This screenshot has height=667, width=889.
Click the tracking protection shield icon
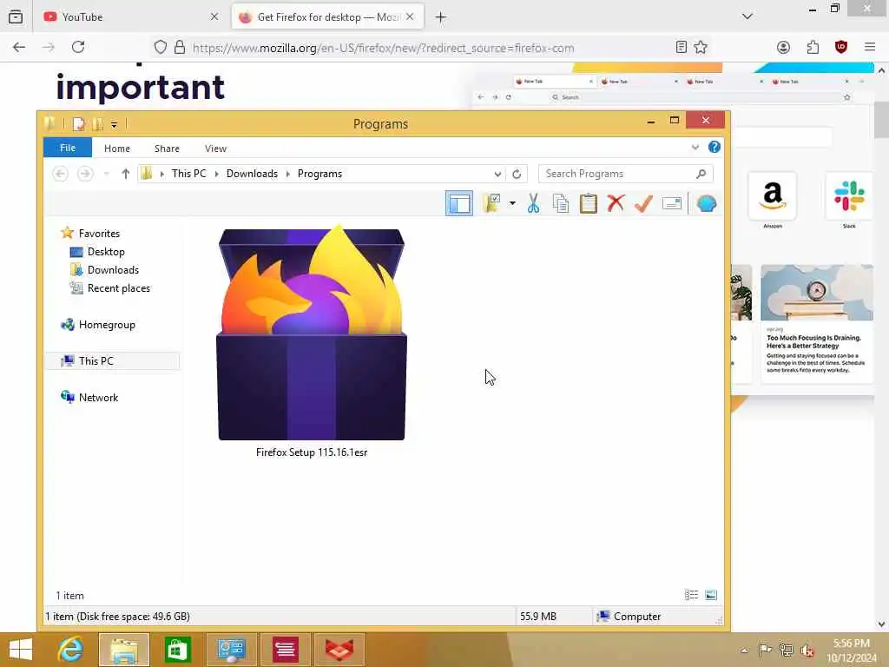(161, 47)
